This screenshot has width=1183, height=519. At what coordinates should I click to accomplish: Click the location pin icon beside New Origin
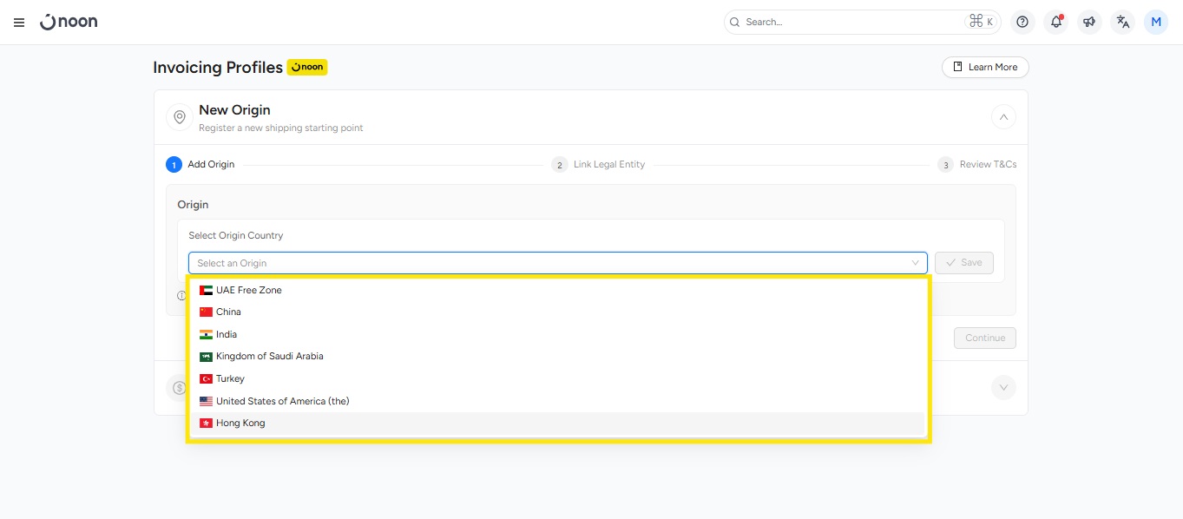coord(180,117)
